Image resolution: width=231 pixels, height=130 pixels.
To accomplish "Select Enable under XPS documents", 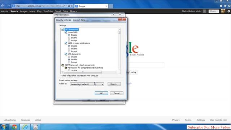I will 69,60.
